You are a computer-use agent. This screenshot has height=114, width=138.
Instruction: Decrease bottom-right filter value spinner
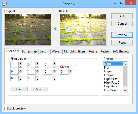(54, 80)
